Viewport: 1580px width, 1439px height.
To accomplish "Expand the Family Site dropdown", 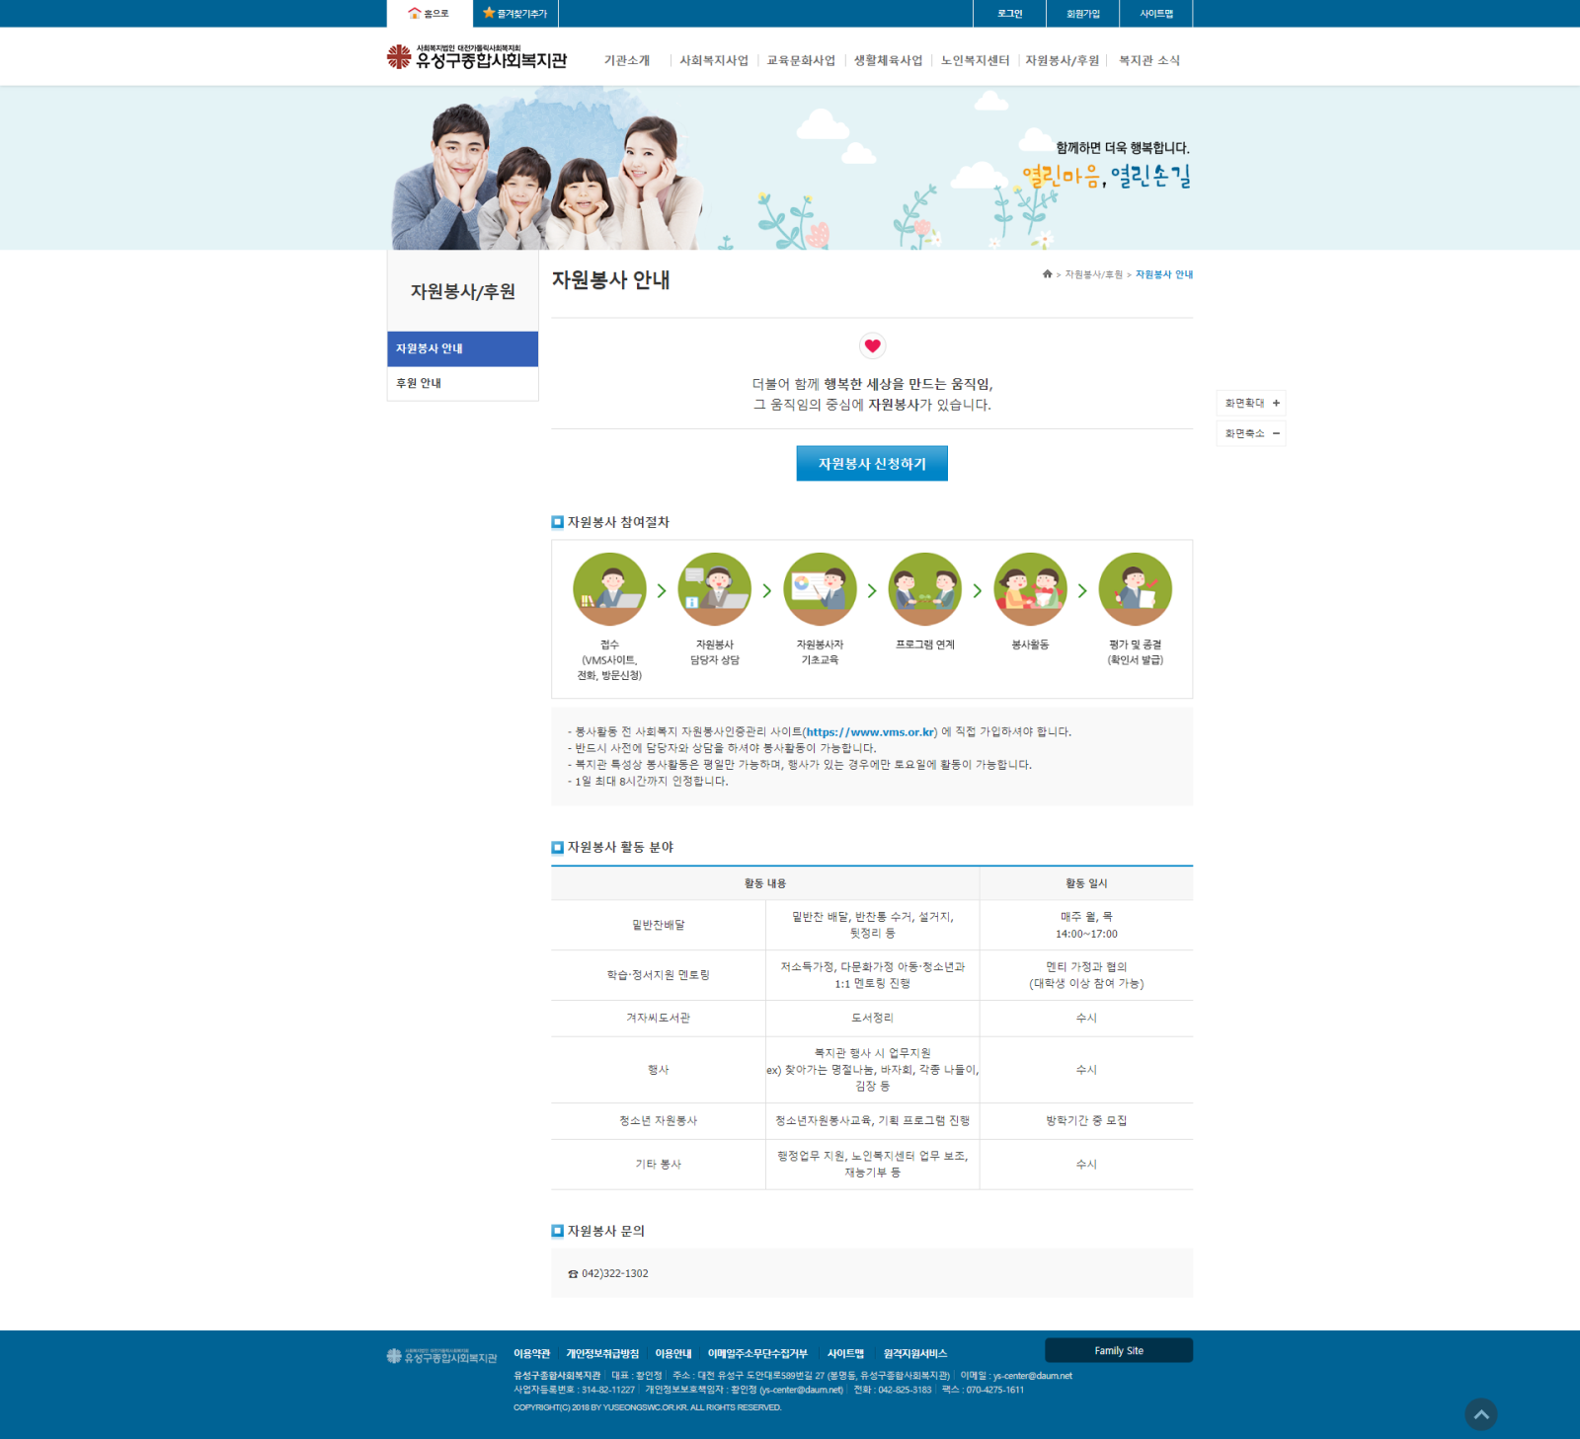I will [1118, 1350].
